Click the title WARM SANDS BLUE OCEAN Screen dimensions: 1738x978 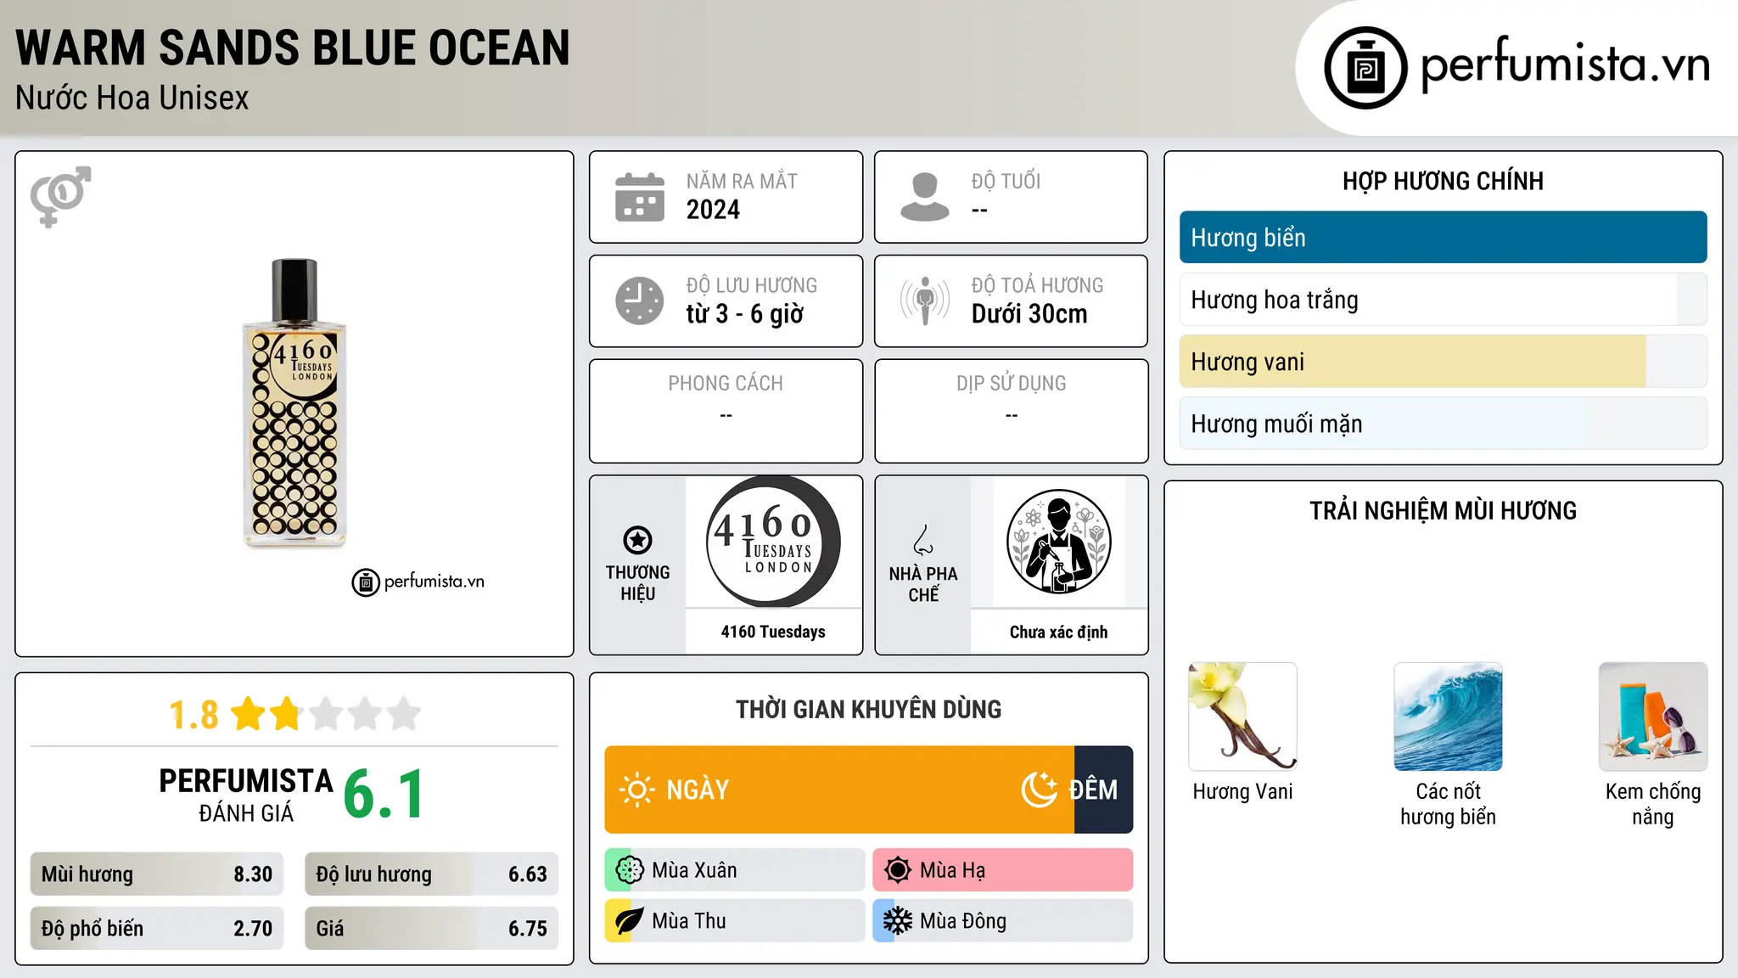(293, 48)
